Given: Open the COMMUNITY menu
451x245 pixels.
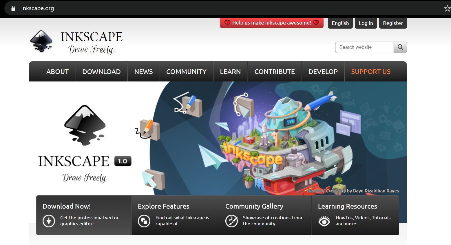Looking at the screenshot, I should [x=186, y=72].
